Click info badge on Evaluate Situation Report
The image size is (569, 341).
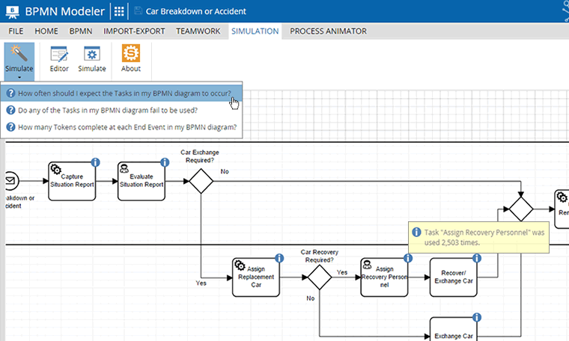pos(165,162)
